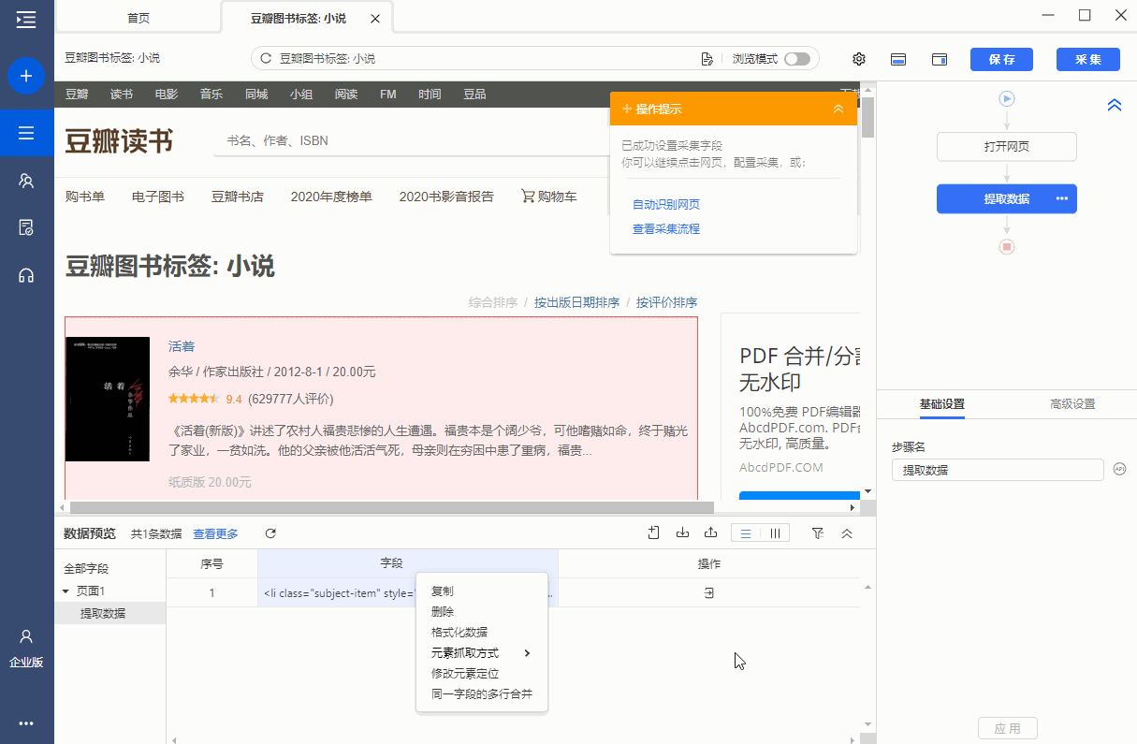This screenshot has height=744, width=1137.
Task: Click the document icon in the URL bar
Action: (707, 59)
